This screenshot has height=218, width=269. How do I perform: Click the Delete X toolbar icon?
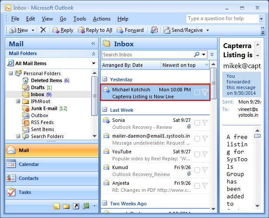(43, 30)
